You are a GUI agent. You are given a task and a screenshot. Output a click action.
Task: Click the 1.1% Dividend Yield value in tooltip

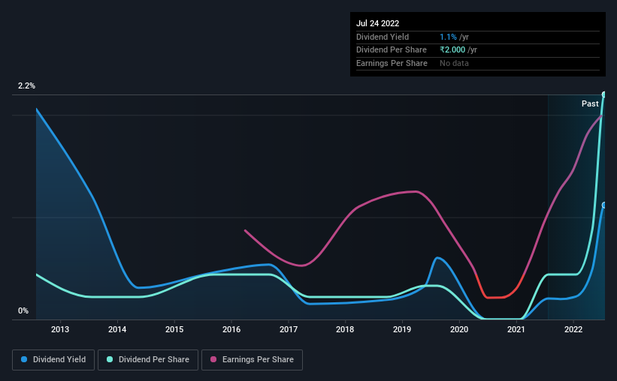click(x=448, y=37)
